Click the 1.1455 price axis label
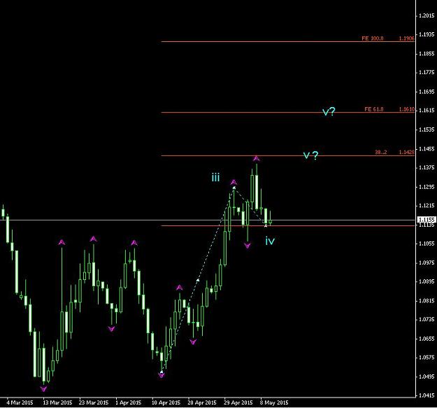The height and width of the screenshot is (408, 437). point(427,148)
